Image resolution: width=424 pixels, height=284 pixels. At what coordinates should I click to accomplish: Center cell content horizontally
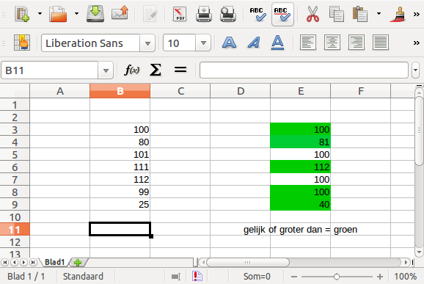click(x=332, y=43)
